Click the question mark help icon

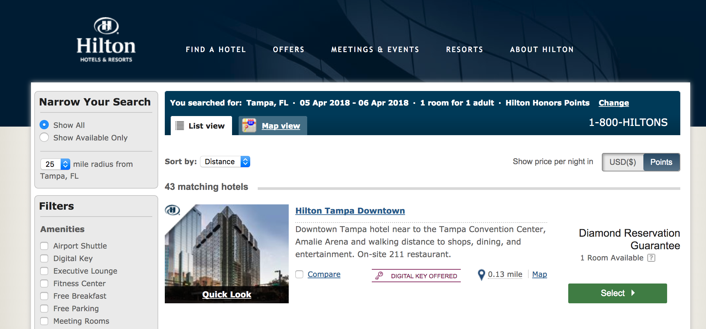click(x=651, y=258)
